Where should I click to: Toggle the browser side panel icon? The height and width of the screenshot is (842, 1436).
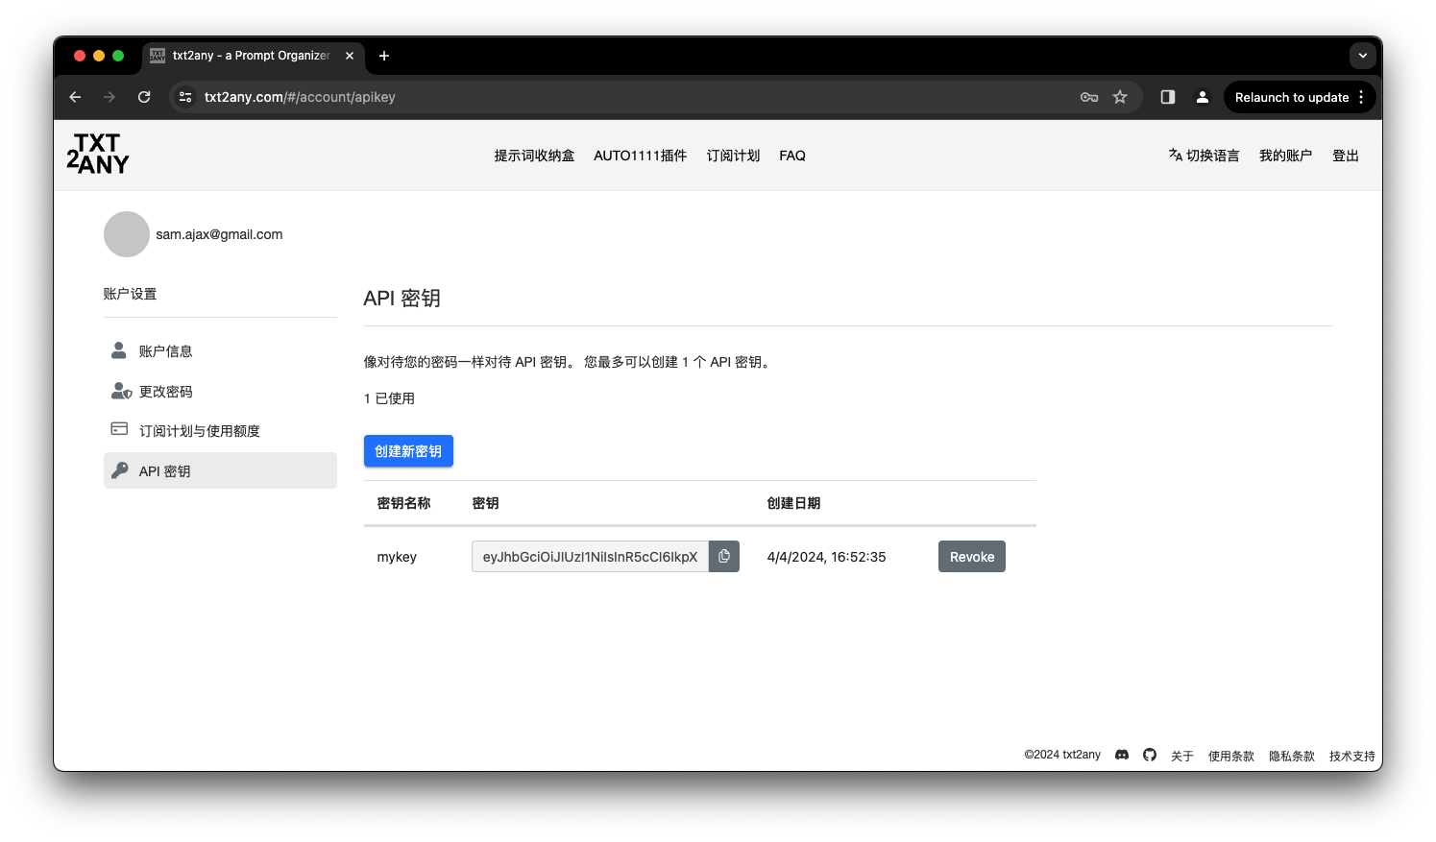coord(1168,97)
